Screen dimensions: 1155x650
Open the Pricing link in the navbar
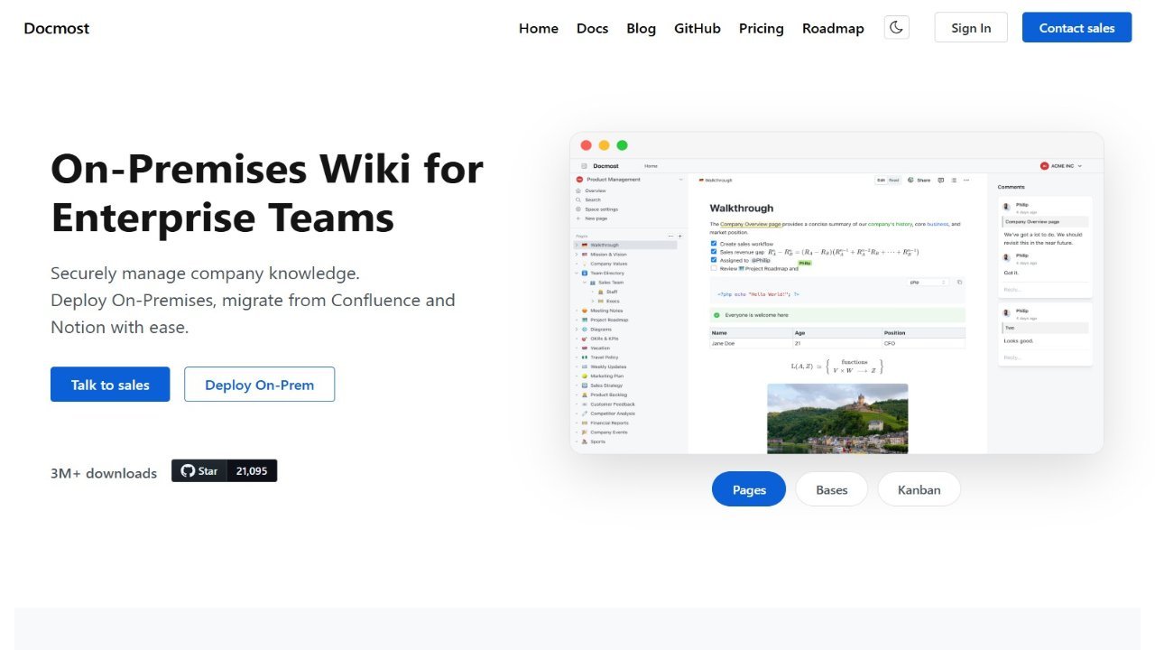coord(762,28)
